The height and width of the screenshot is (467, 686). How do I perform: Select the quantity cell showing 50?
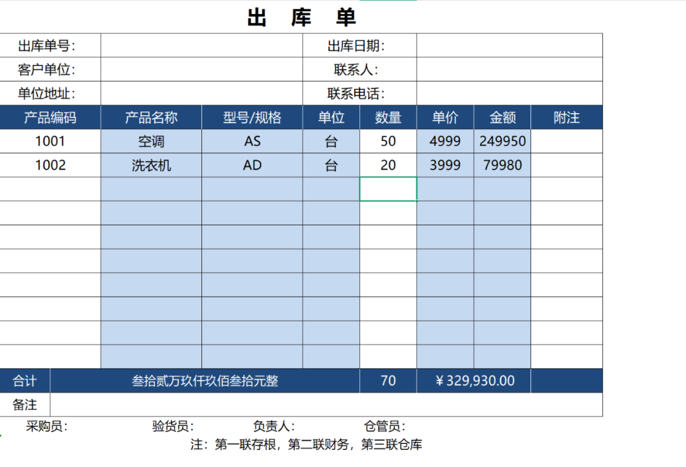pyautogui.click(x=388, y=141)
